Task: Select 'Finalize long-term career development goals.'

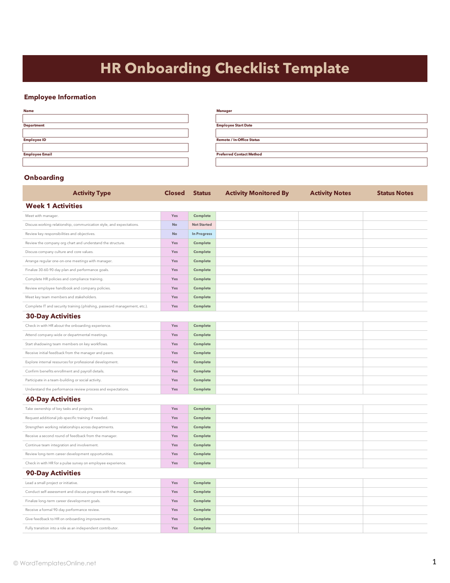Action: click(63, 501)
